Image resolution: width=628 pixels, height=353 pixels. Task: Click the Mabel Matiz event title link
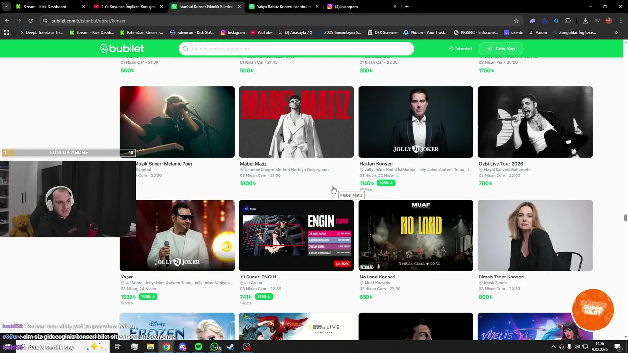253,164
